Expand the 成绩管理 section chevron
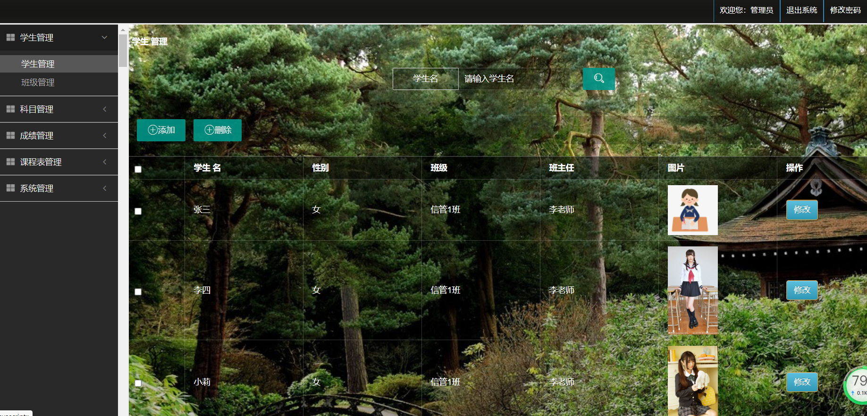This screenshot has width=867, height=416. tap(104, 135)
